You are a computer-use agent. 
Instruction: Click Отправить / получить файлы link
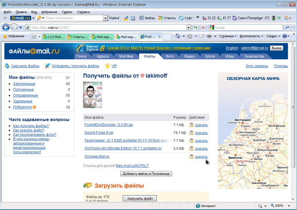coord(75,66)
